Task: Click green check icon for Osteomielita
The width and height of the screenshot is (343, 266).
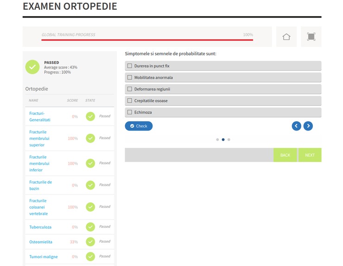Action: coord(90,242)
